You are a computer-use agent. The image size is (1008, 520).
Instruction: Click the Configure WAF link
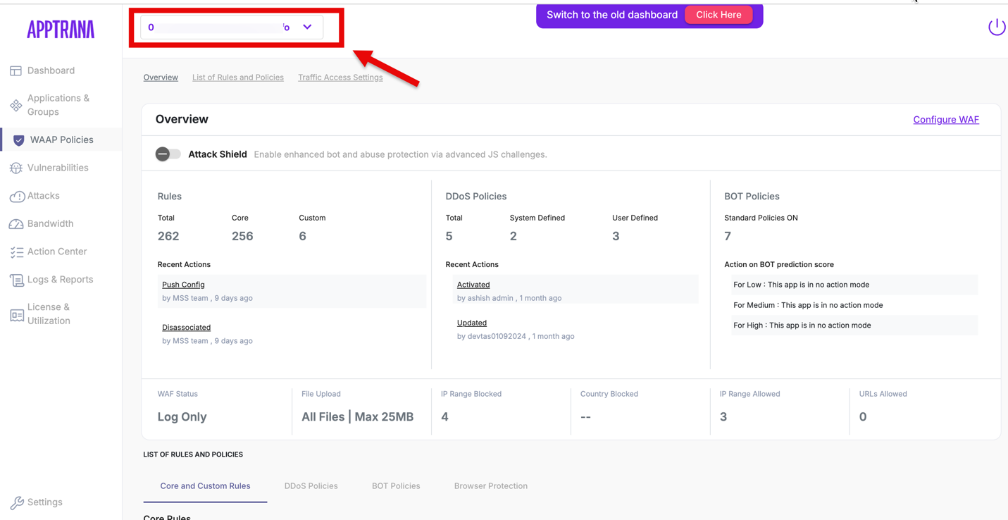(x=945, y=120)
